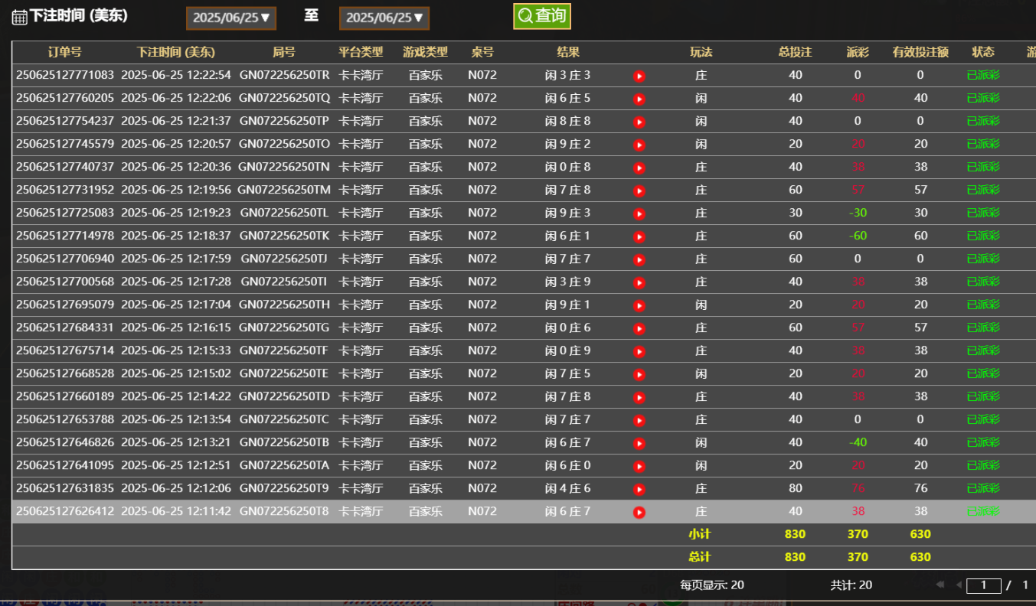Image resolution: width=1036 pixels, height=606 pixels.
Task: Click the 总投注 column header
Action: point(795,52)
